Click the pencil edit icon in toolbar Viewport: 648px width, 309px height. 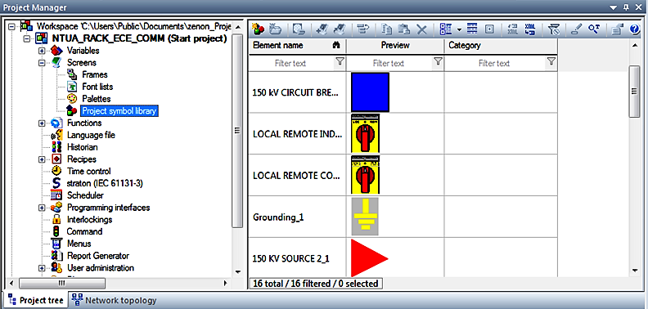[x=577, y=29]
